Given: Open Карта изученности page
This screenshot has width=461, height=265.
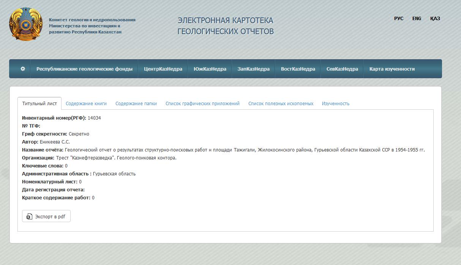Looking at the screenshot, I should pos(392,69).
